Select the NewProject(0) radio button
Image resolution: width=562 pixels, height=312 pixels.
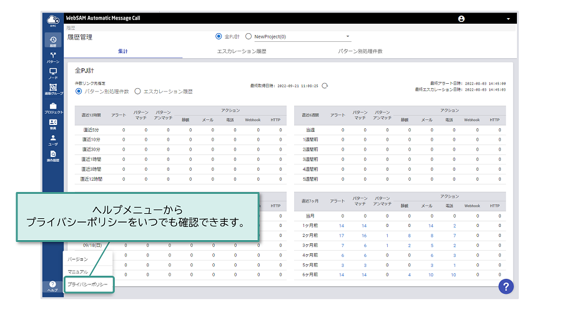[249, 37]
